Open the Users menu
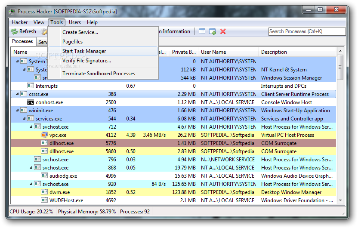This screenshot has width=358, height=228. (x=75, y=22)
